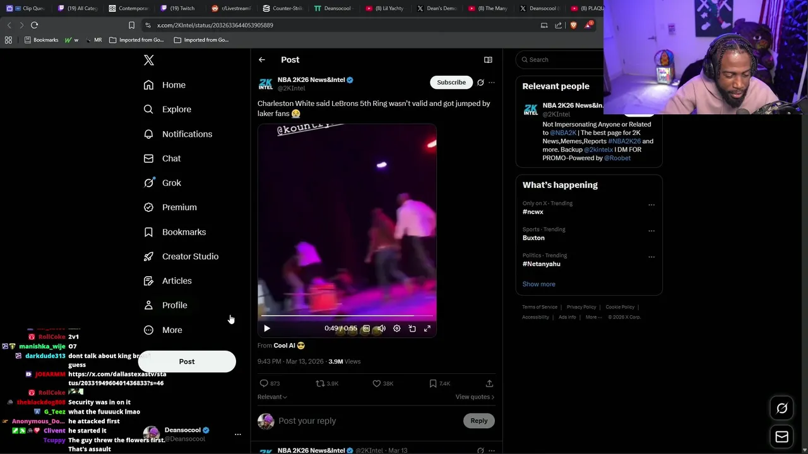Switch to the Twitch browser tab
Screen dimensions: 808x454
pyautogui.click(x=178, y=8)
